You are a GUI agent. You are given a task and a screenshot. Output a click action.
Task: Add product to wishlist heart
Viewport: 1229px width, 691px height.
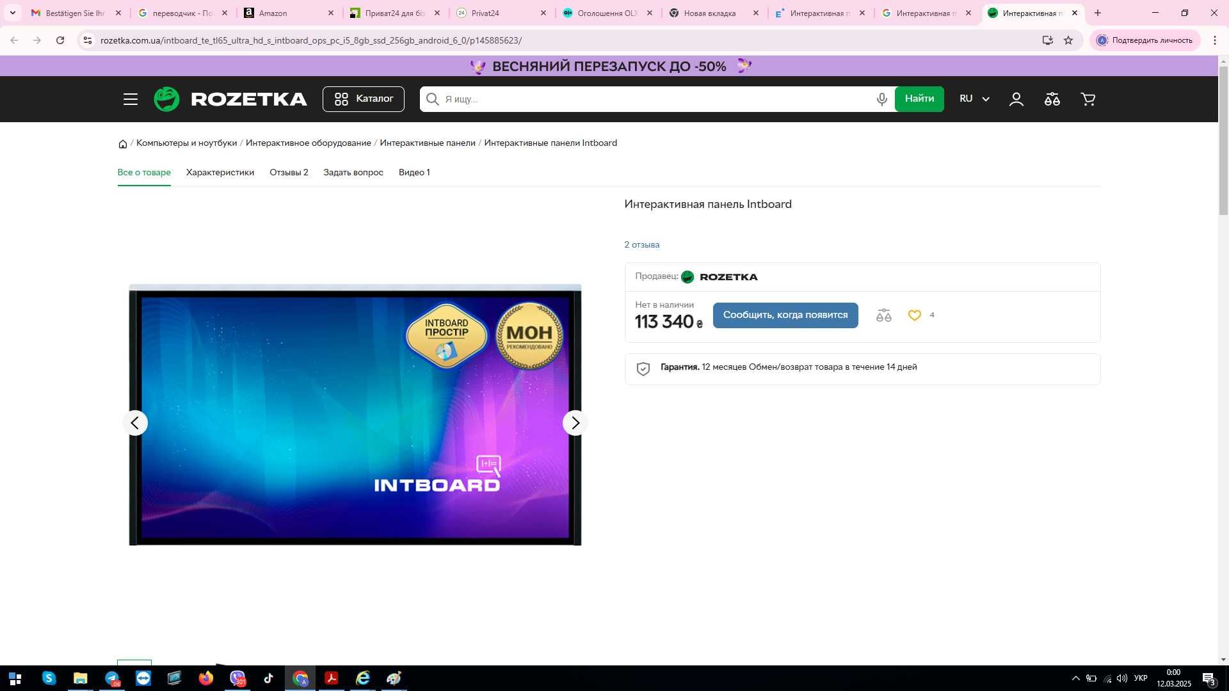coord(915,315)
